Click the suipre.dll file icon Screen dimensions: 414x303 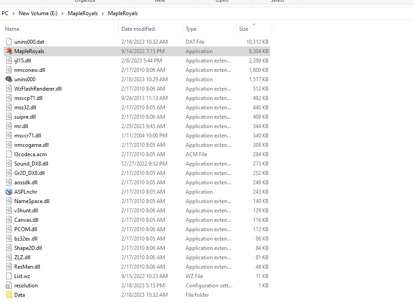9,117
